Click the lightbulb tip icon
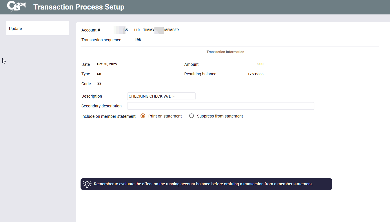This screenshot has width=390, height=222. [x=87, y=184]
